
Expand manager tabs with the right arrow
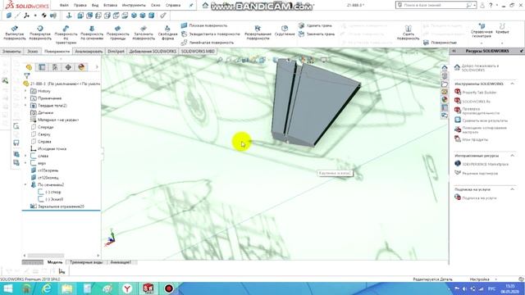point(97,67)
